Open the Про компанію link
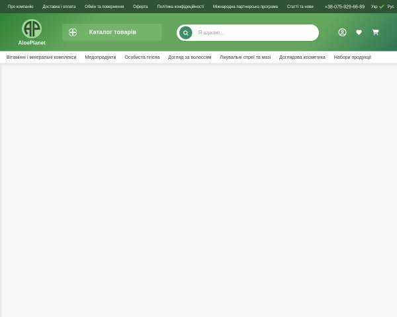The width and height of the screenshot is (397, 317). click(x=21, y=7)
